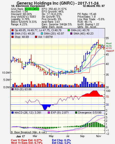Viewport: 115px width, 144px height.
Task: Click the May date axis label
Action: point(51,136)
